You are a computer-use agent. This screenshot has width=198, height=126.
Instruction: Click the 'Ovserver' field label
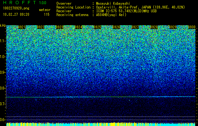point(64,3)
